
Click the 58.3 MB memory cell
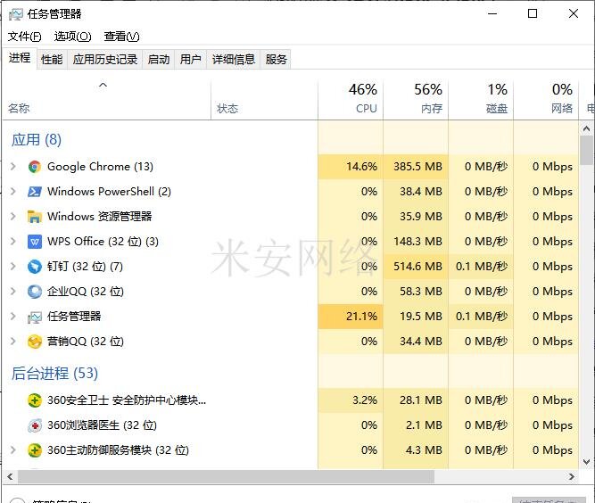pyautogui.click(x=416, y=292)
